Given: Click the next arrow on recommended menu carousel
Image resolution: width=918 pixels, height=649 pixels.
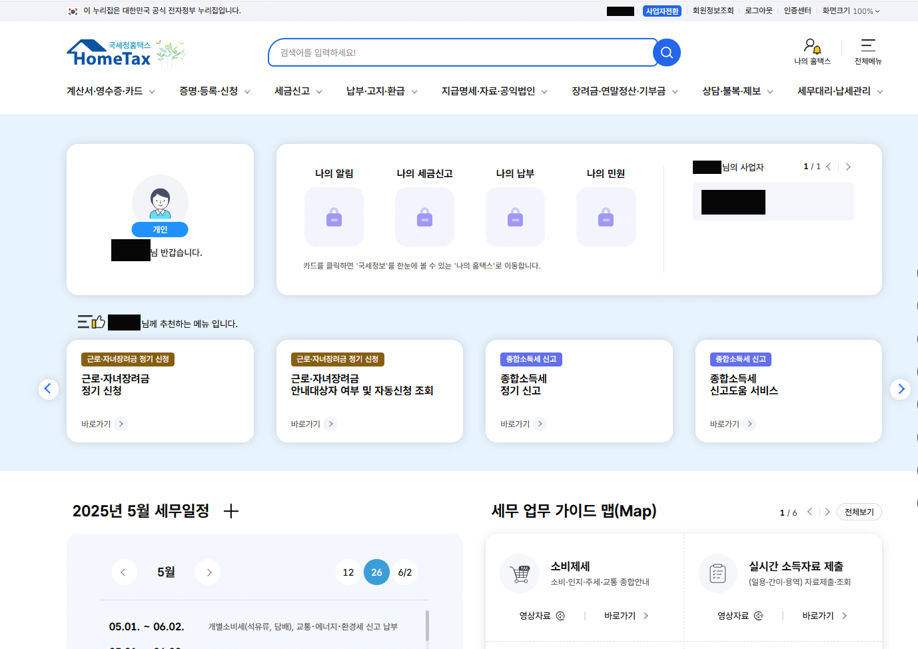Looking at the screenshot, I should coord(901,388).
